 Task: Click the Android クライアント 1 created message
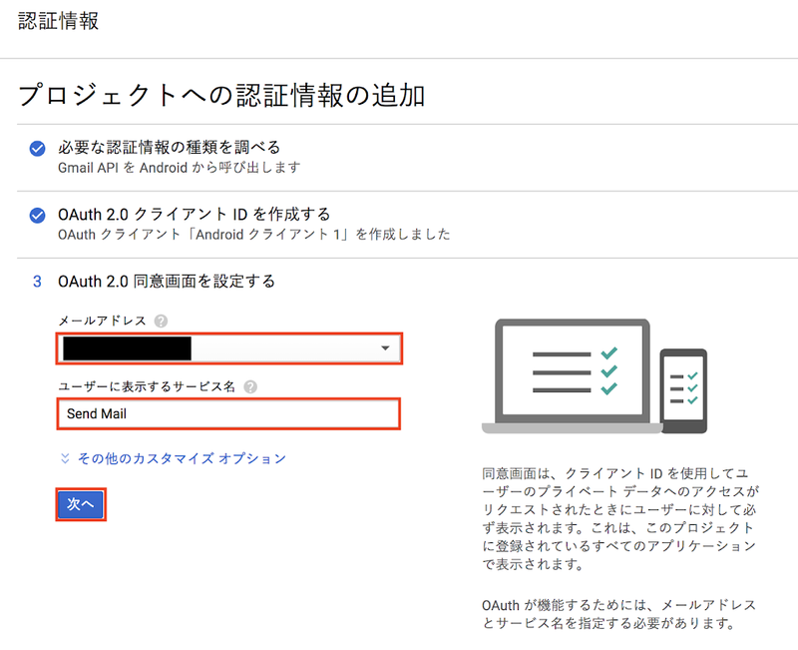tap(253, 235)
